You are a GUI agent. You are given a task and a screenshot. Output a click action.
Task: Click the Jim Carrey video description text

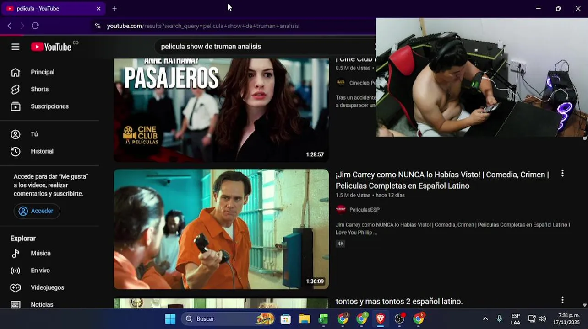pos(452,228)
